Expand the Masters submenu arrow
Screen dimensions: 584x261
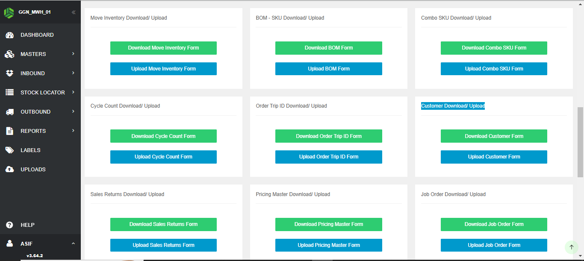click(x=73, y=54)
